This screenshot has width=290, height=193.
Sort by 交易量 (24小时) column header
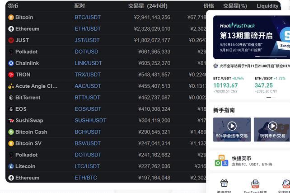click(x=148, y=6)
